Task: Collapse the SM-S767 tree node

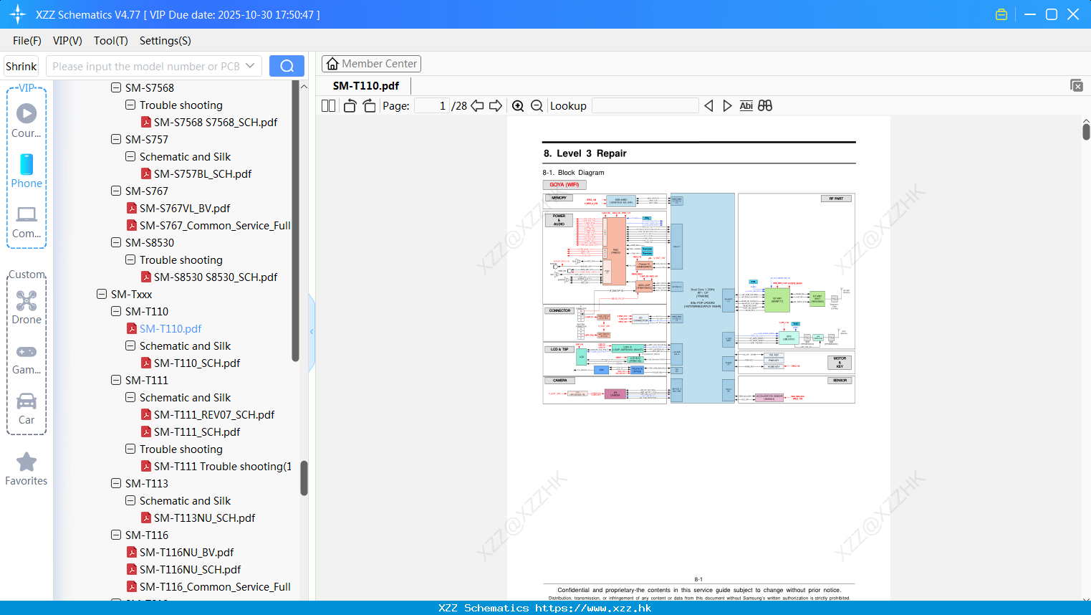Action: (x=116, y=191)
